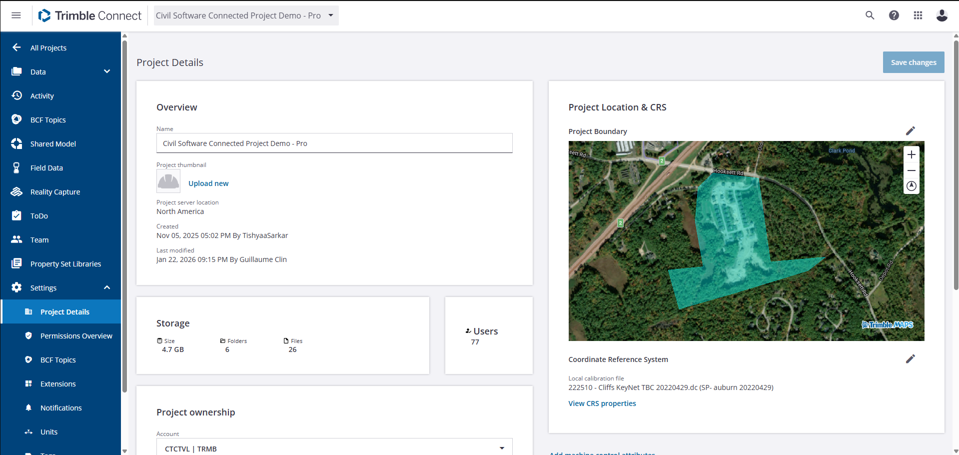Zoom in on the project boundary map
959x455 pixels.
(911, 154)
